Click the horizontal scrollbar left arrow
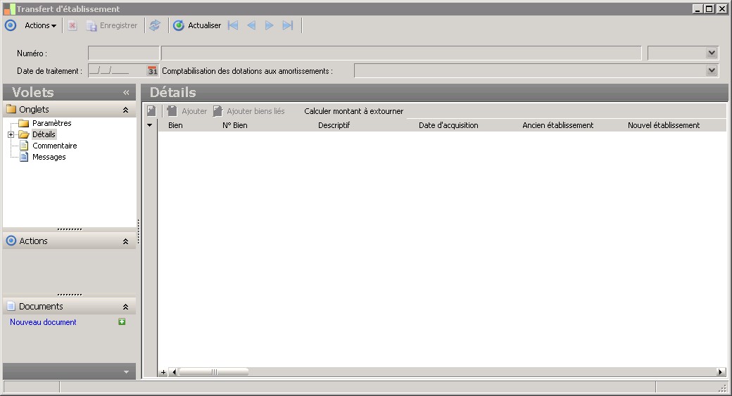The image size is (732, 396). point(174,372)
